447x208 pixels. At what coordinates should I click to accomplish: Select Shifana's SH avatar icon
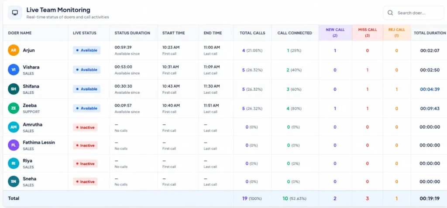pyautogui.click(x=14, y=89)
